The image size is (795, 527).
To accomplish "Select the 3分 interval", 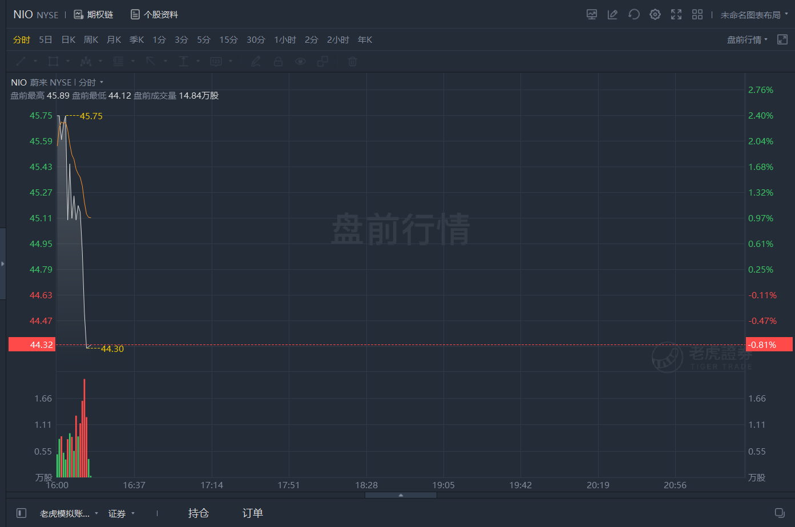I will (181, 39).
